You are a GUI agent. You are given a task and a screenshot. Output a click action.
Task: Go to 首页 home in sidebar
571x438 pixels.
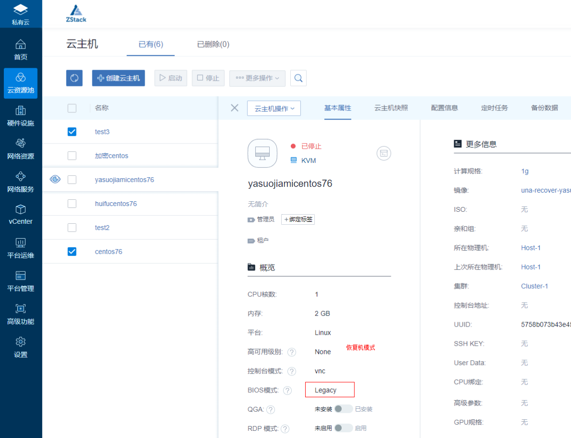click(21, 50)
